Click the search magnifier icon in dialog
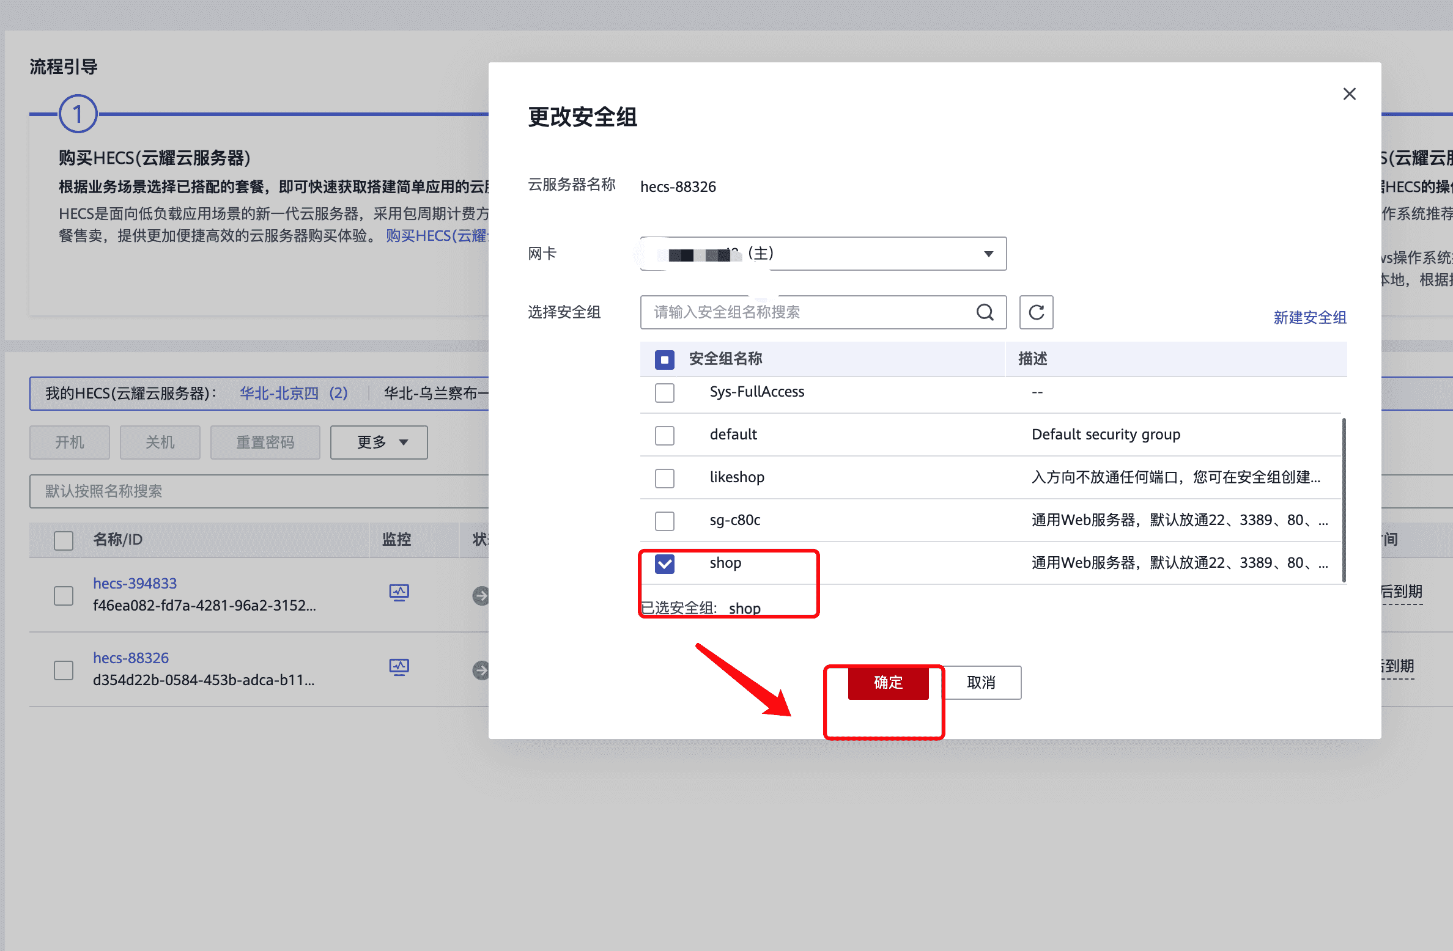 coord(985,312)
